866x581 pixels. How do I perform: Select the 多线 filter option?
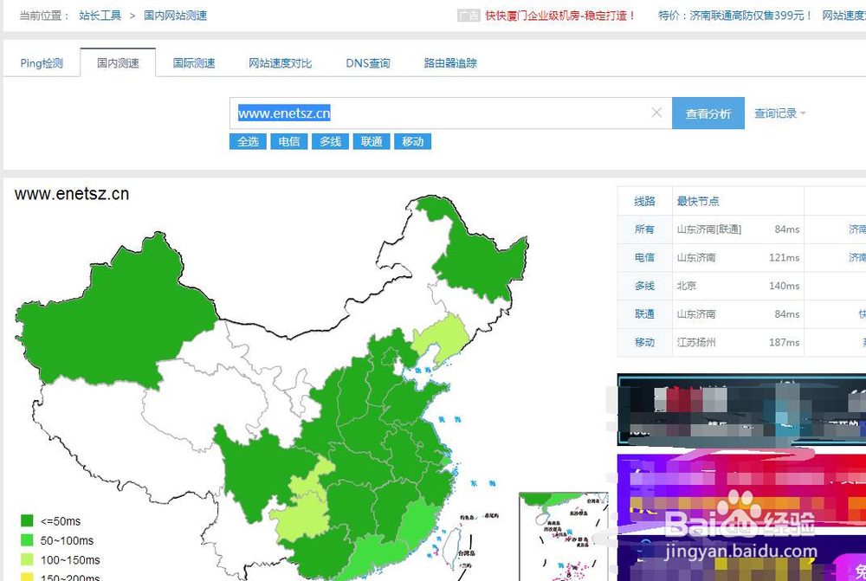point(330,141)
